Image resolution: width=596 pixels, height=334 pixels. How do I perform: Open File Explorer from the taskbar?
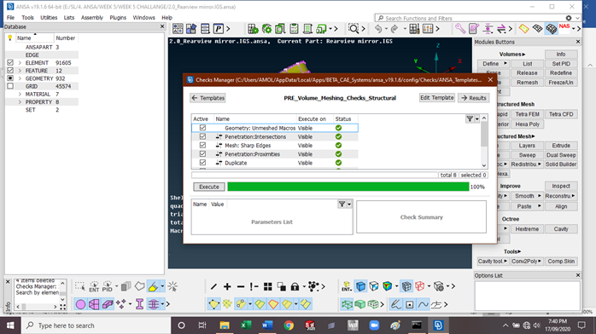coord(225,325)
